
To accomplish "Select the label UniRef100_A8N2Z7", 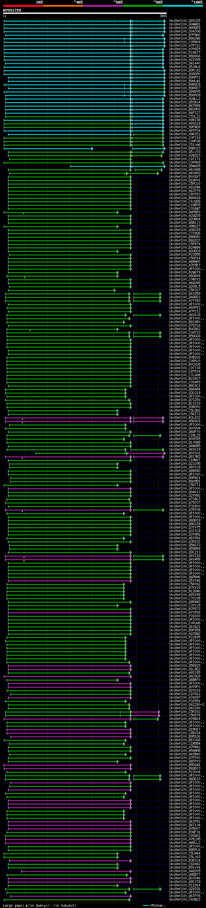I will pos(185,226).
